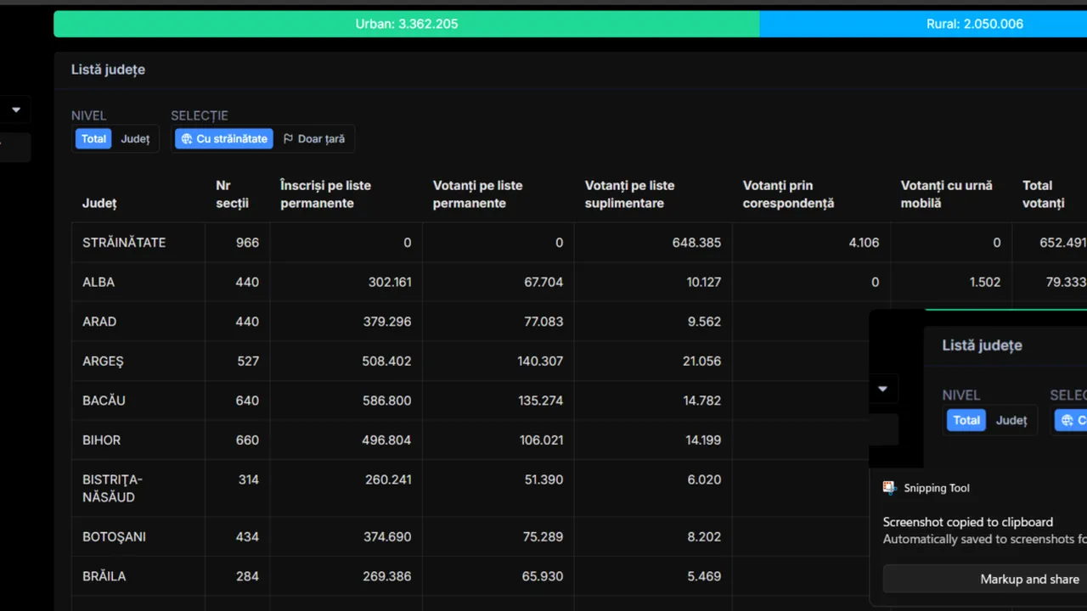The height and width of the screenshot is (611, 1087).
Task: Click the Snipping Tool app icon
Action: [890, 488]
